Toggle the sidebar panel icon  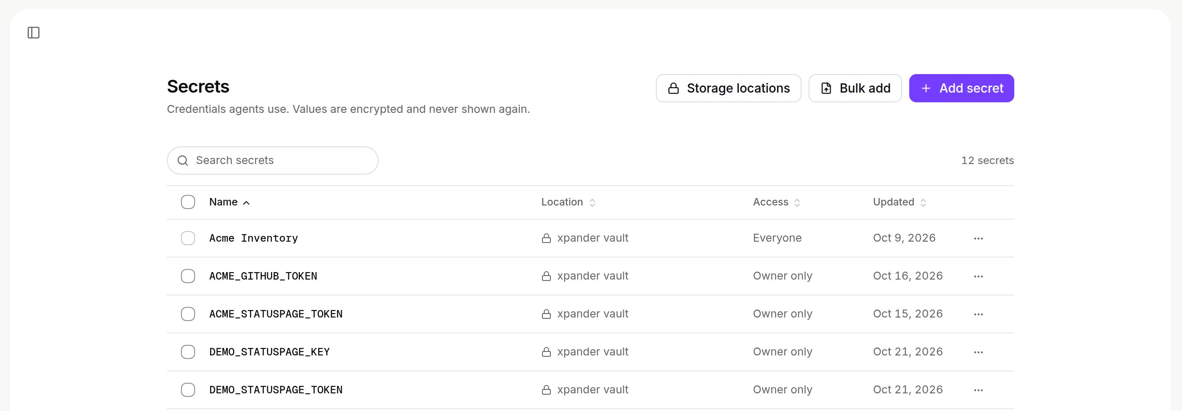click(34, 33)
